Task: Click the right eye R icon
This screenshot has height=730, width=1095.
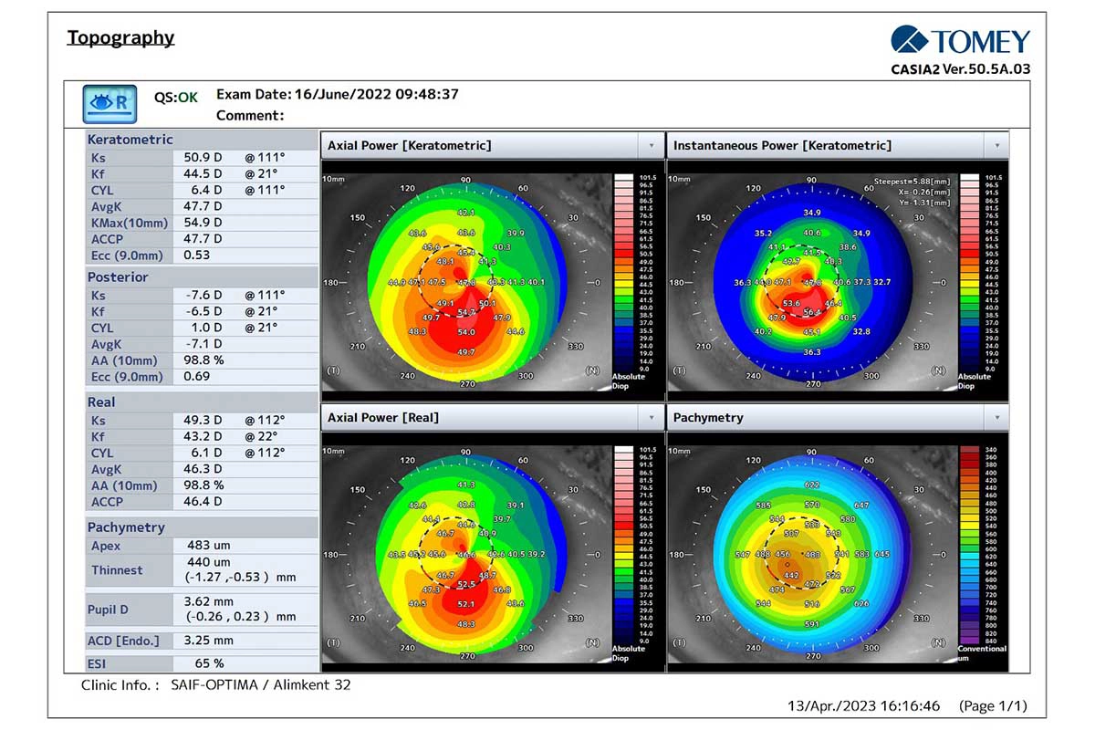Action: [109, 104]
